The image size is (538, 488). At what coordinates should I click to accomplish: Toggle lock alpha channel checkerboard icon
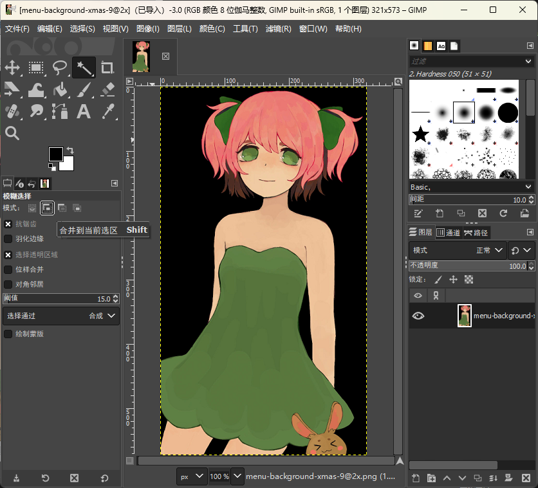[x=468, y=280]
